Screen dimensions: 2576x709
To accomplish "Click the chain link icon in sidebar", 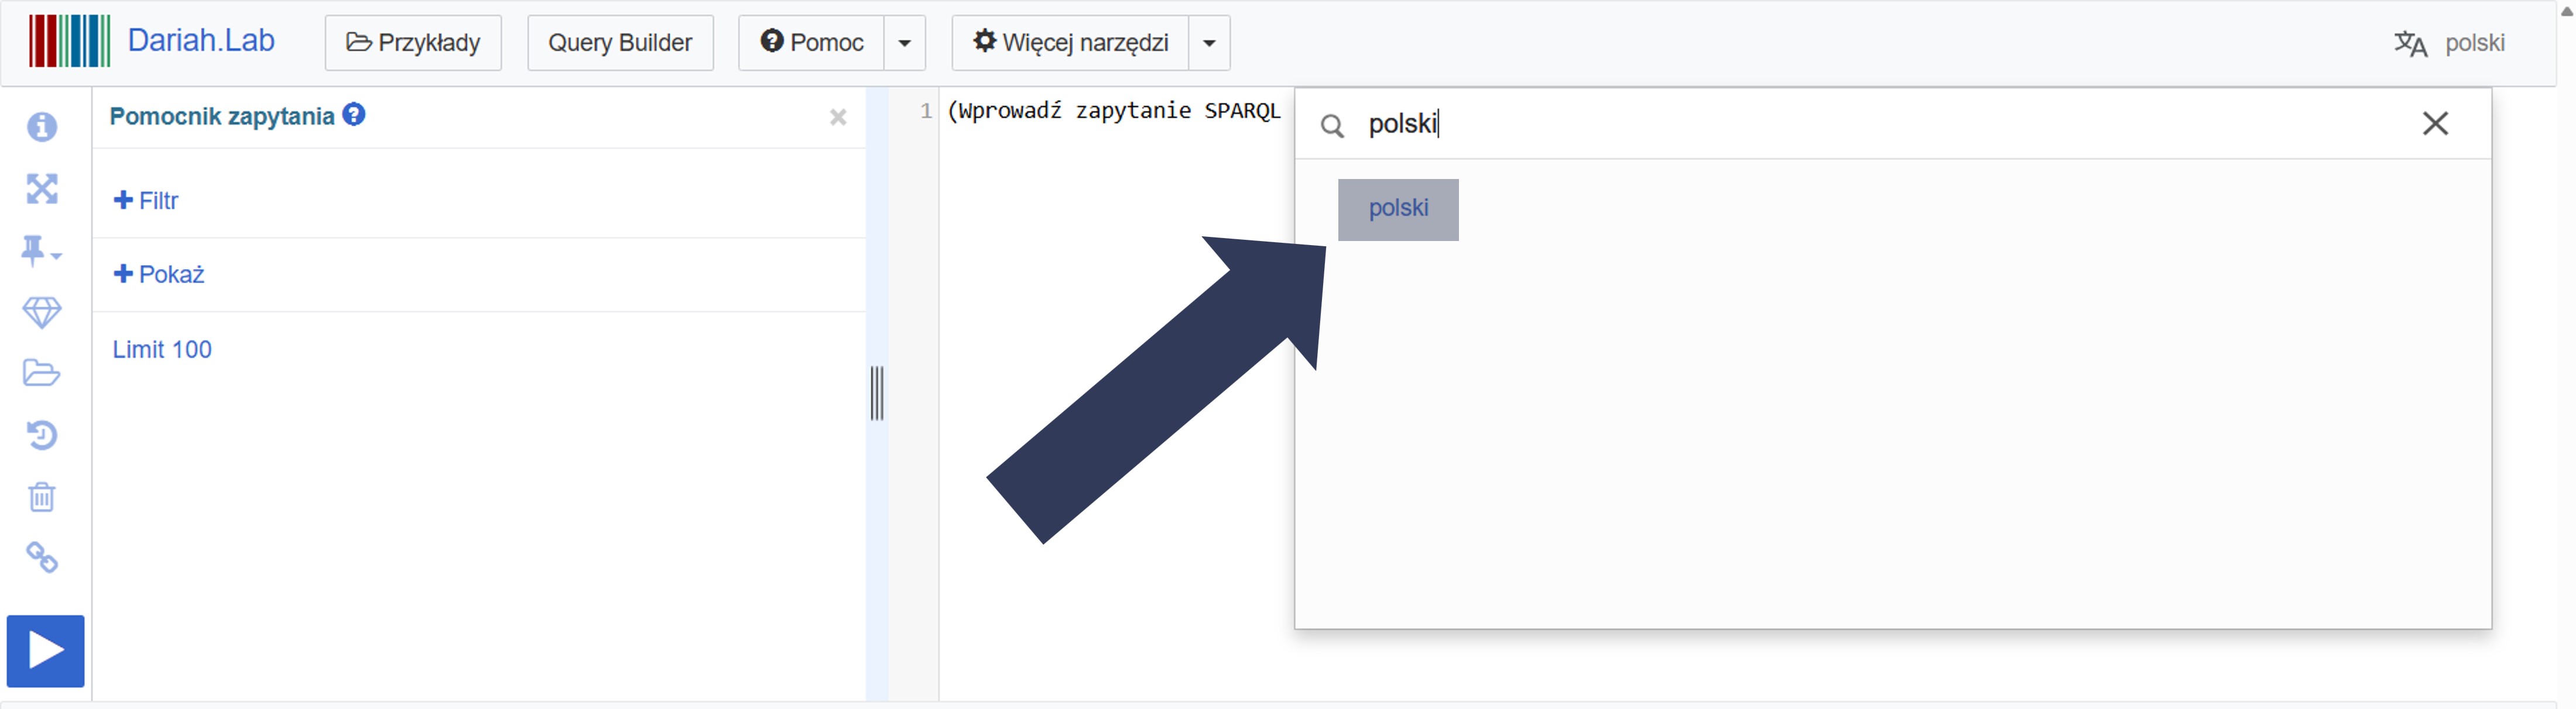I will [x=42, y=557].
